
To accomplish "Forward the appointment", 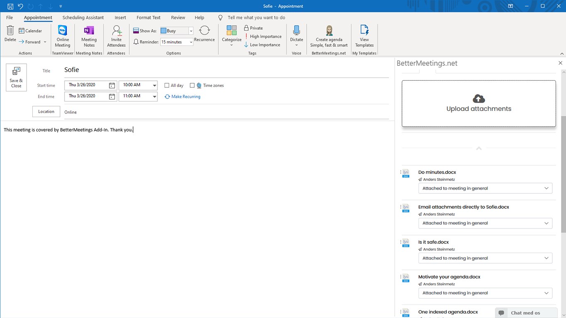I will click(30, 42).
